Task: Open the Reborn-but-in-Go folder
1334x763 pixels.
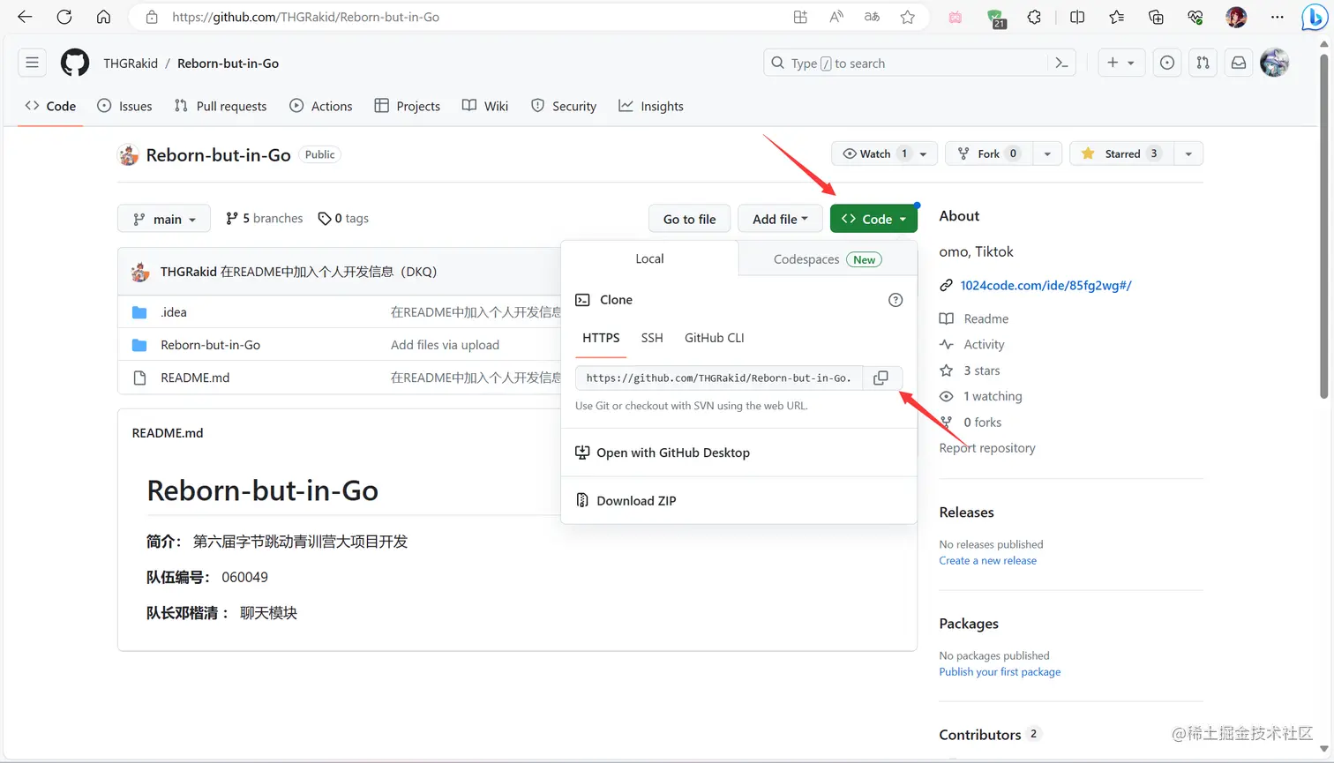Action: point(210,345)
